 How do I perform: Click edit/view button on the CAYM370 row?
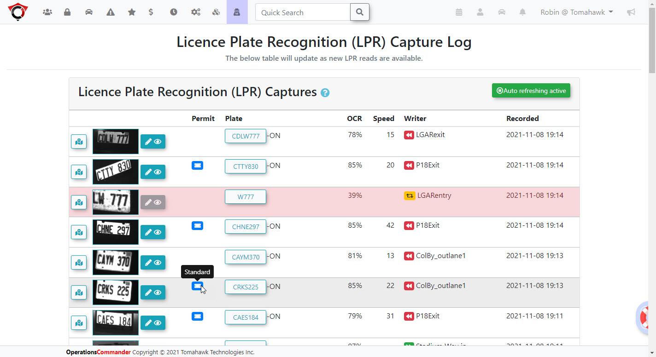(x=152, y=263)
